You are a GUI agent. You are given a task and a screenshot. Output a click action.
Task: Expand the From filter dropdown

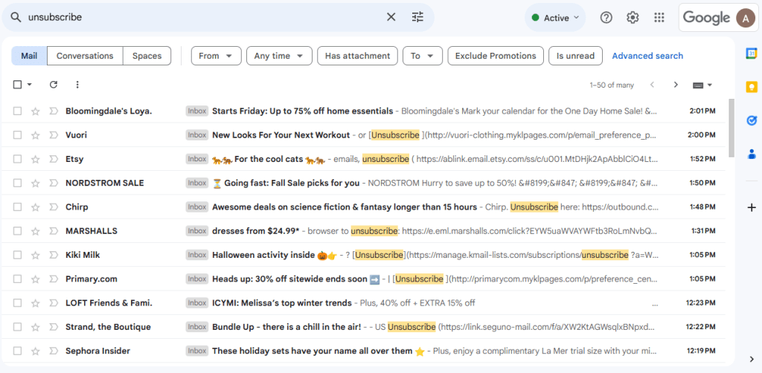click(216, 56)
